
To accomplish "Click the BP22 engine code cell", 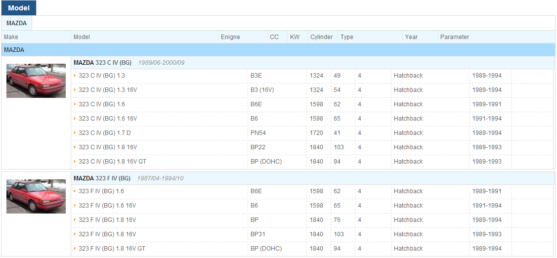I will click(257, 147).
